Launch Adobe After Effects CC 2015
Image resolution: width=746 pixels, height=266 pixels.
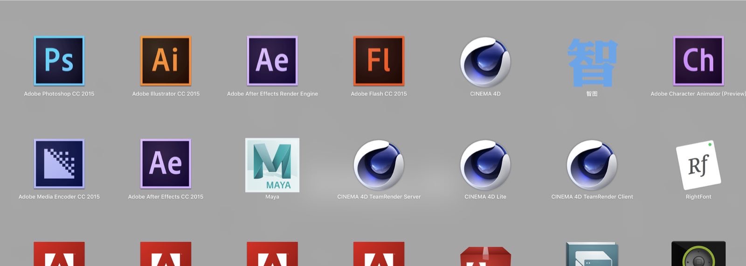[166, 164]
